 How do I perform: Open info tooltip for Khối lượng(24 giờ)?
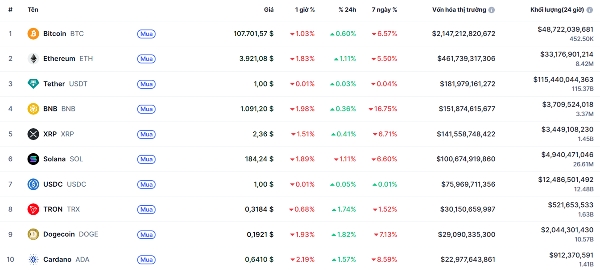[590, 10]
